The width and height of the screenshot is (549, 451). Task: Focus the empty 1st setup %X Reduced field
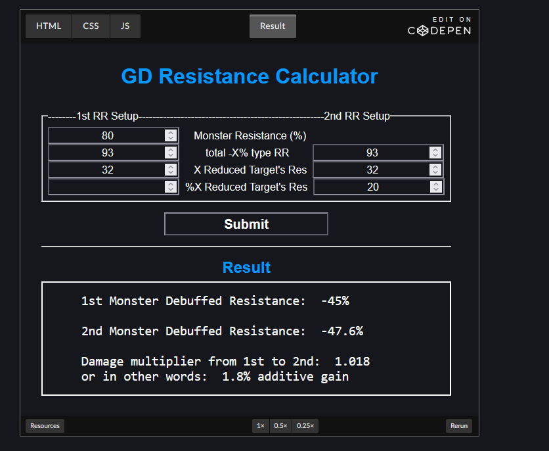coord(114,187)
